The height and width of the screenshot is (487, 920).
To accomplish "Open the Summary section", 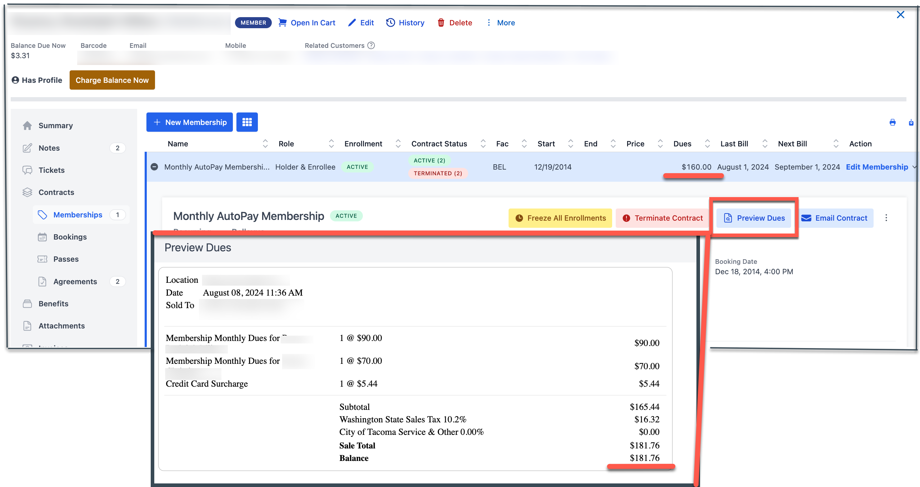I will click(55, 126).
